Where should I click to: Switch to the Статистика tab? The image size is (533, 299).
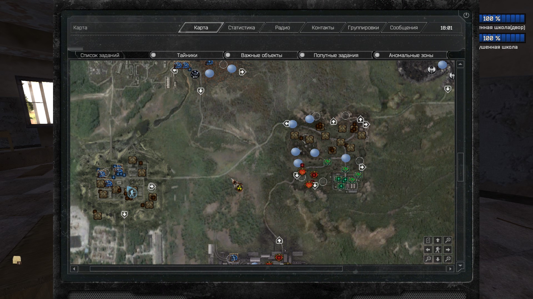[241, 28]
